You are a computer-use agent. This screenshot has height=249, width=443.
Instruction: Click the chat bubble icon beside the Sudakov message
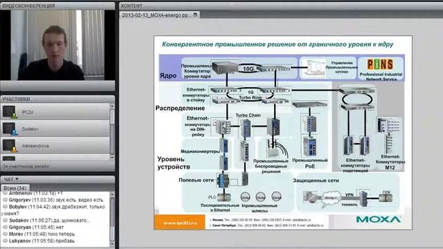[5, 220]
